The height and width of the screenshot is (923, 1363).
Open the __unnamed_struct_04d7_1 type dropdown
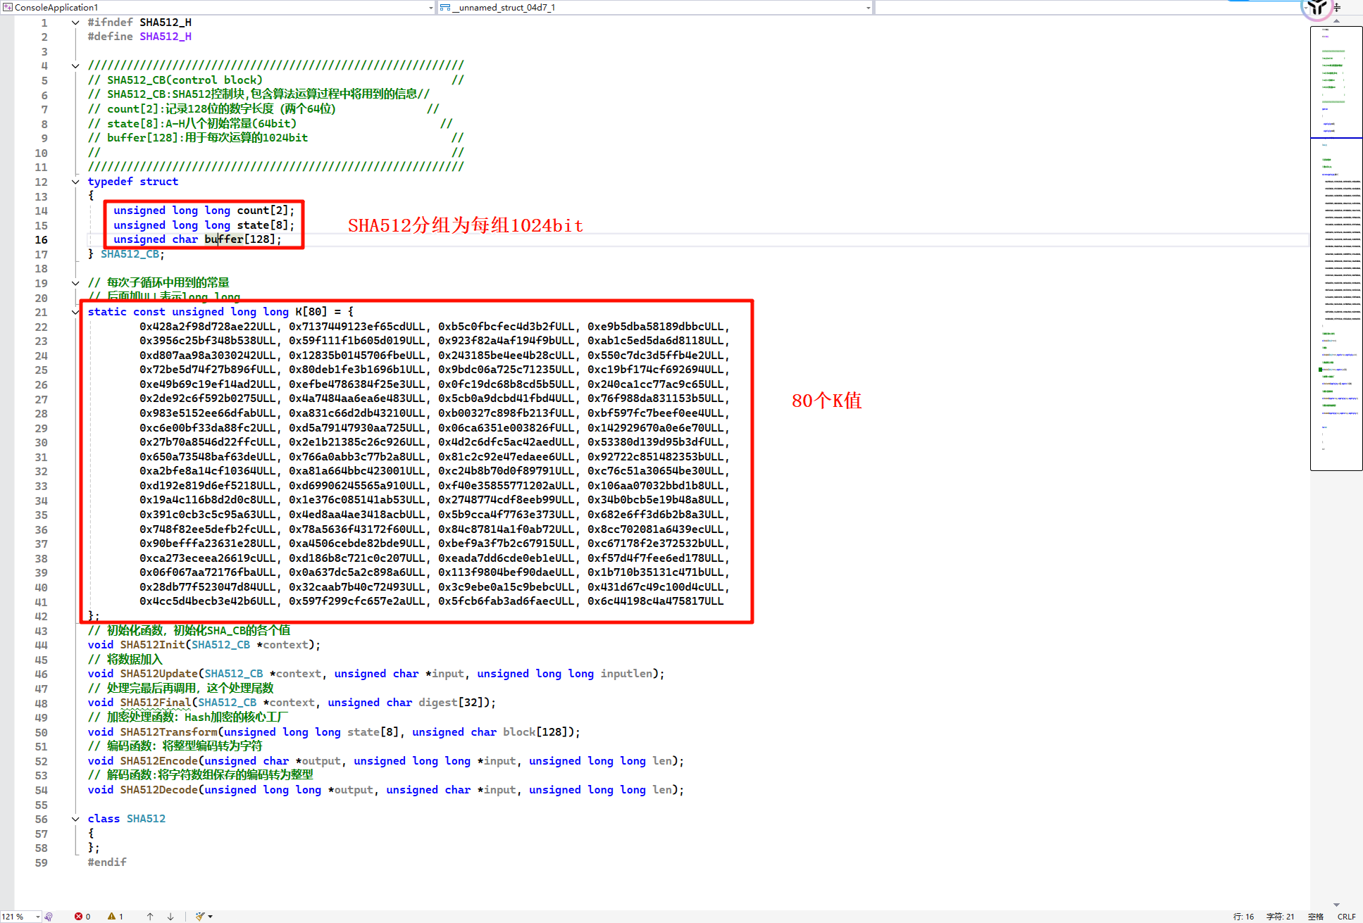click(x=868, y=8)
